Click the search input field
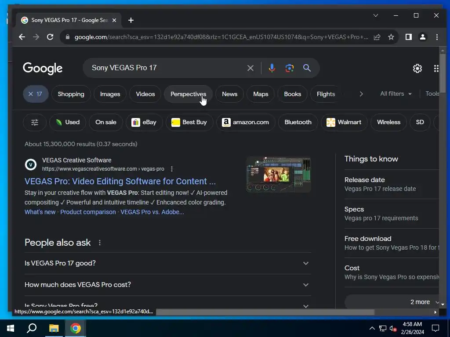This screenshot has height=337, width=450. click(x=167, y=68)
